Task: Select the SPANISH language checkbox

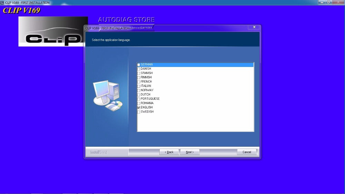Action: click(139, 73)
